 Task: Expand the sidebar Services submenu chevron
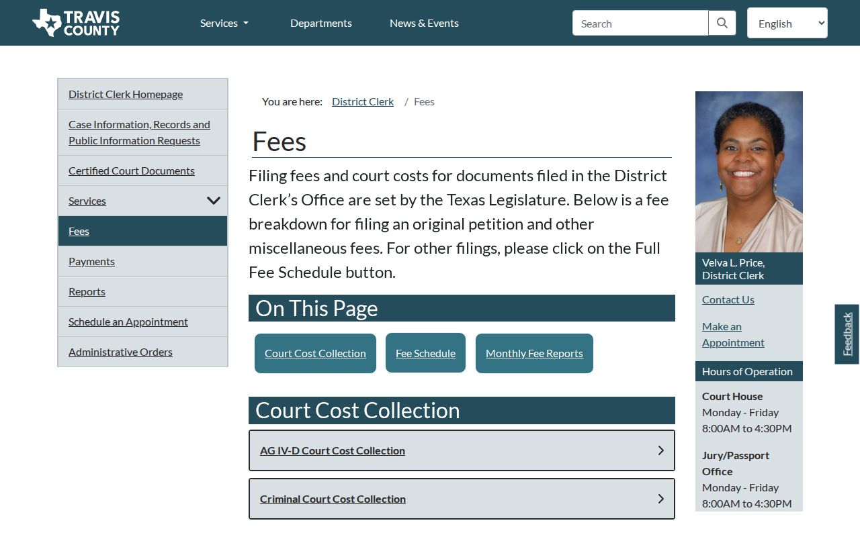(214, 201)
